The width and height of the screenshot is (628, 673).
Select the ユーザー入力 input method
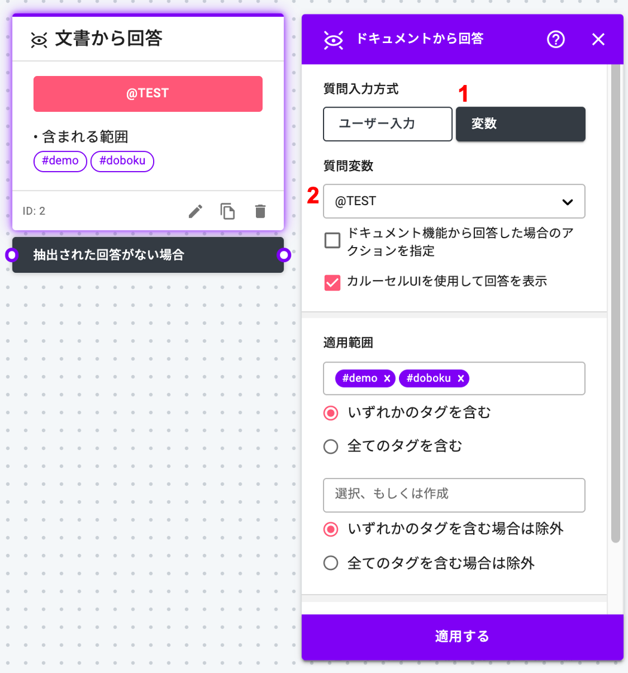(x=388, y=124)
